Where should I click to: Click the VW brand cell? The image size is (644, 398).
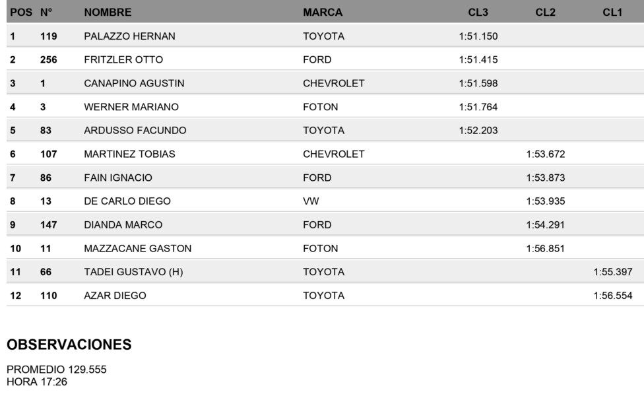311,201
